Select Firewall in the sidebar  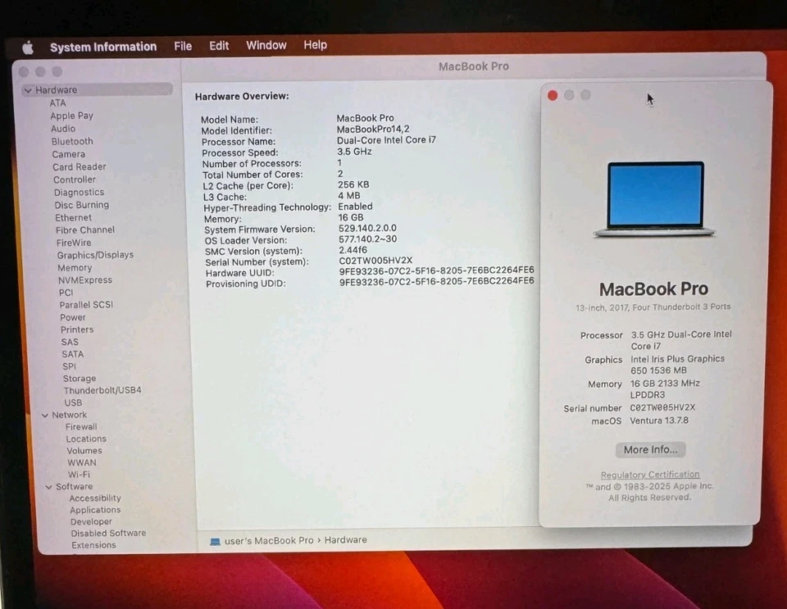(x=81, y=427)
